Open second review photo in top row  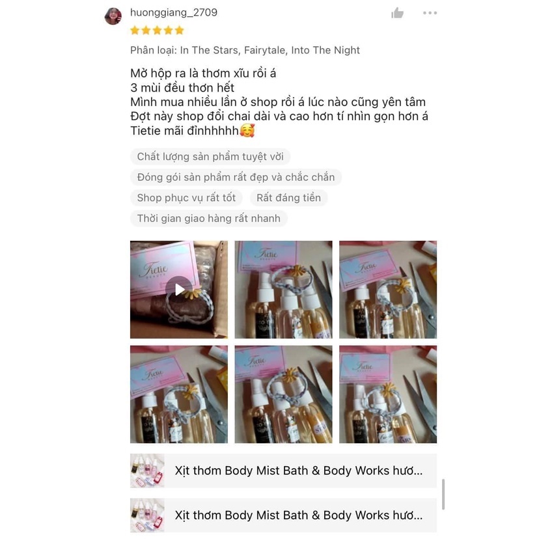(x=283, y=290)
